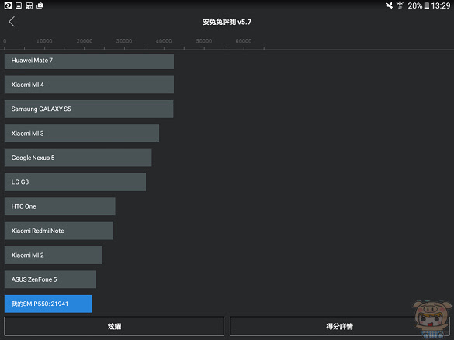454x340 pixels.
Task: Tap the 30000 axis label
Action: click(x=124, y=41)
